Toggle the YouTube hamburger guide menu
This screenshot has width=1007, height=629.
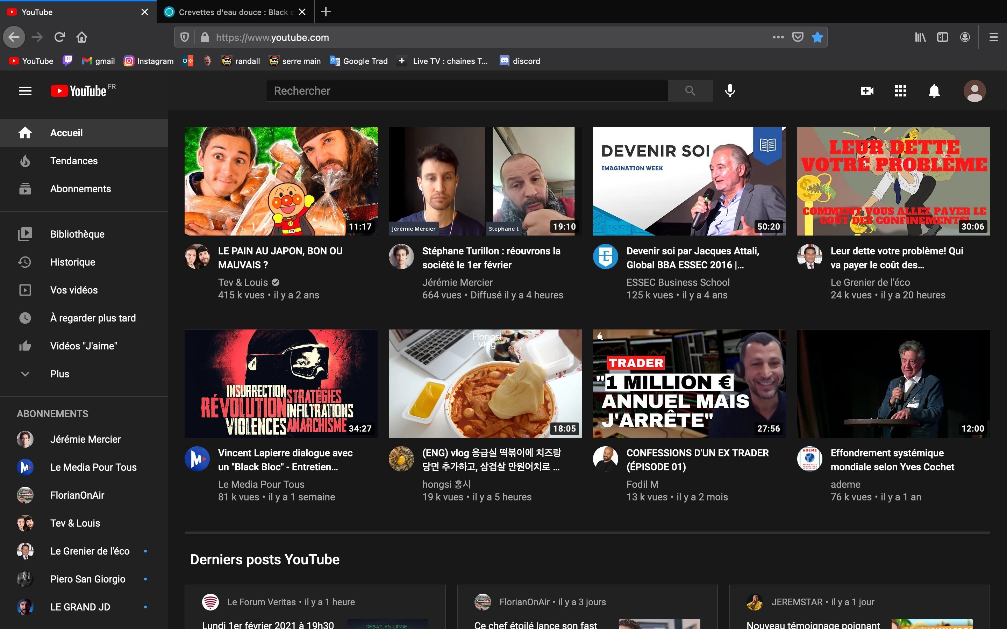click(x=25, y=91)
